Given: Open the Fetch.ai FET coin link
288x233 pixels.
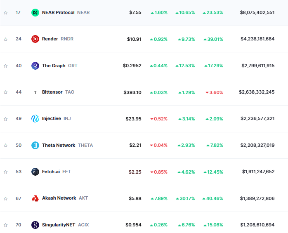Looking at the screenshot, I should tap(52, 172).
